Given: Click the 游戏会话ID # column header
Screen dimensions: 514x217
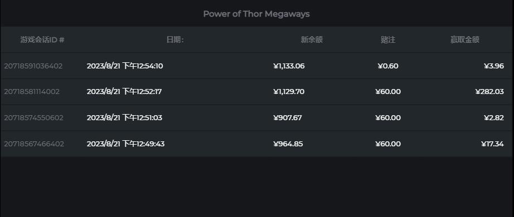Looking at the screenshot, I should [x=42, y=40].
